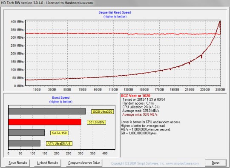Click the ATA UltraDMA 6 label
Screen dimensions: 230x168
pyautogui.click(x=59, y=143)
